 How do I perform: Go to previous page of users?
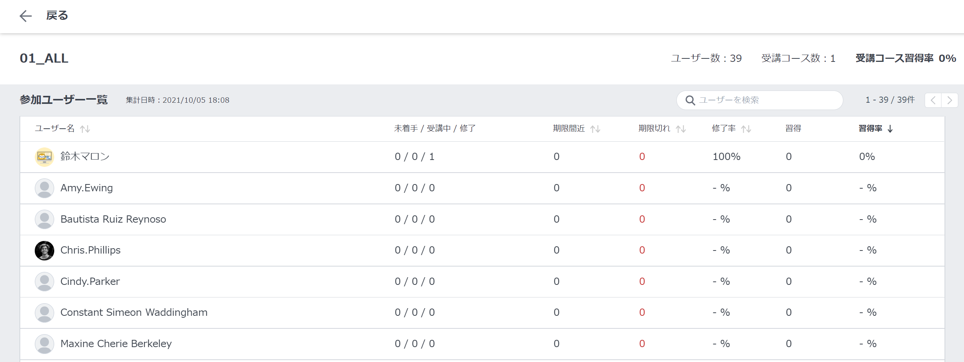click(x=933, y=100)
